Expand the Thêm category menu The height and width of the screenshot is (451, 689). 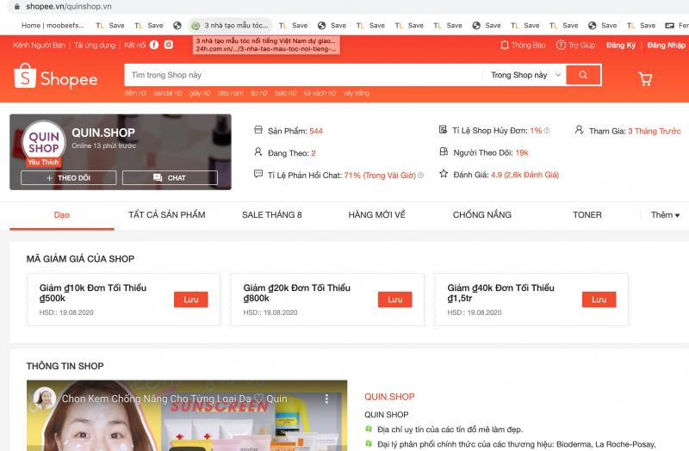tap(665, 215)
